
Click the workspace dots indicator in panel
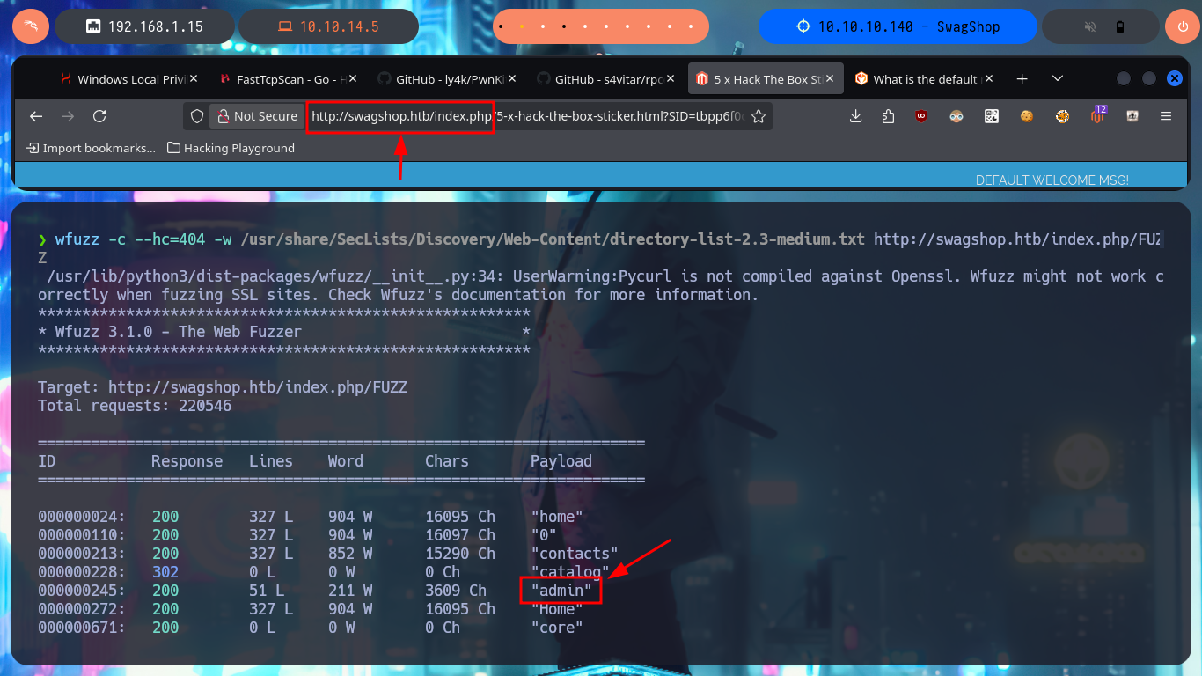coord(600,26)
